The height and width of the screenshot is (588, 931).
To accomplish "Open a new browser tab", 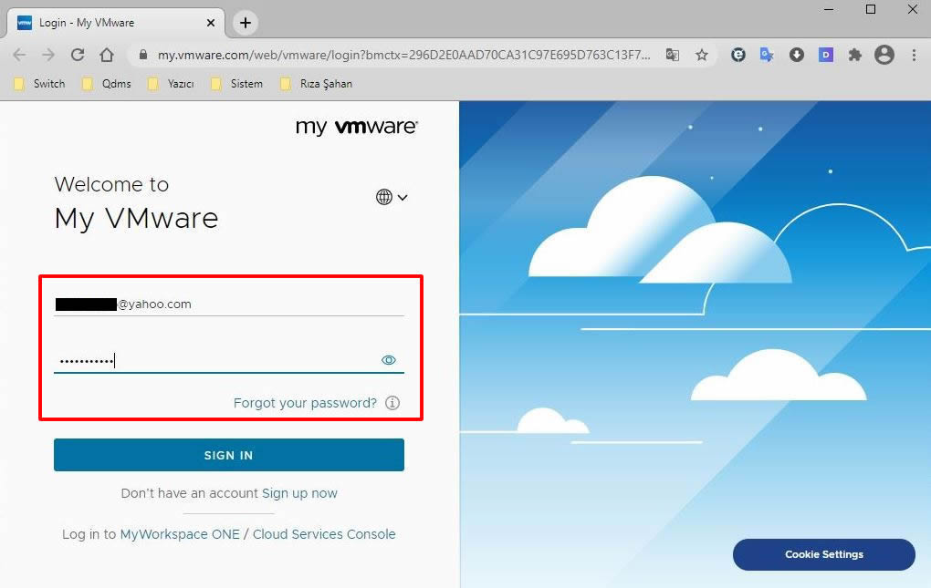I will [x=246, y=23].
